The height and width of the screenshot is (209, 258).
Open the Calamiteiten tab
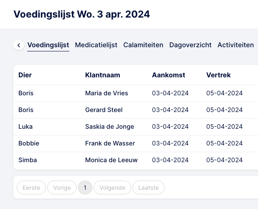[x=143, y=45]
